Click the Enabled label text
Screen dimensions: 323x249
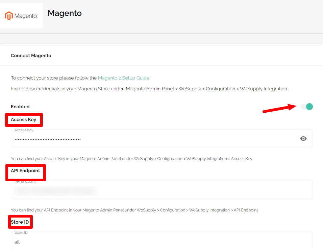pyautogui.click(x=20, y=107)
